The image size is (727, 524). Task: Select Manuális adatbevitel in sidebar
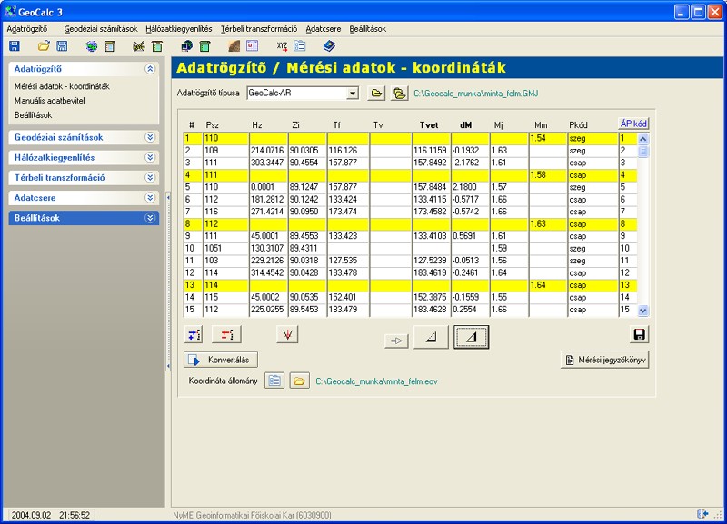[x=50, y=101]
